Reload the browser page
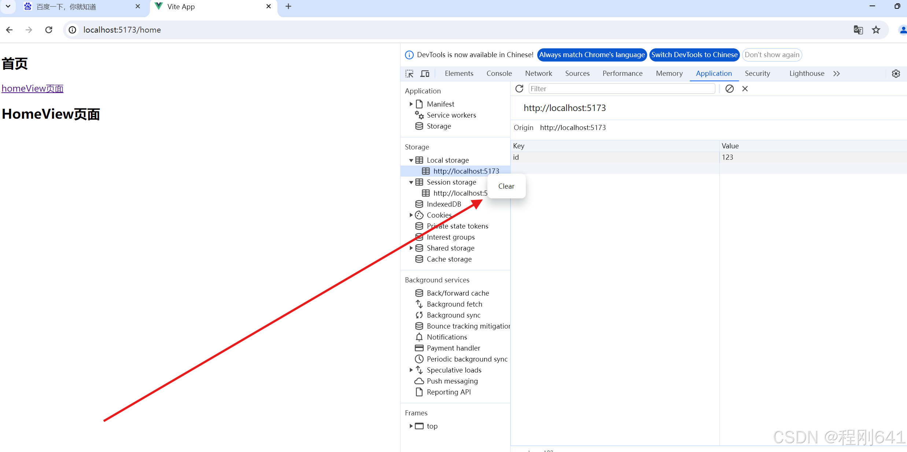 (49, 30)
